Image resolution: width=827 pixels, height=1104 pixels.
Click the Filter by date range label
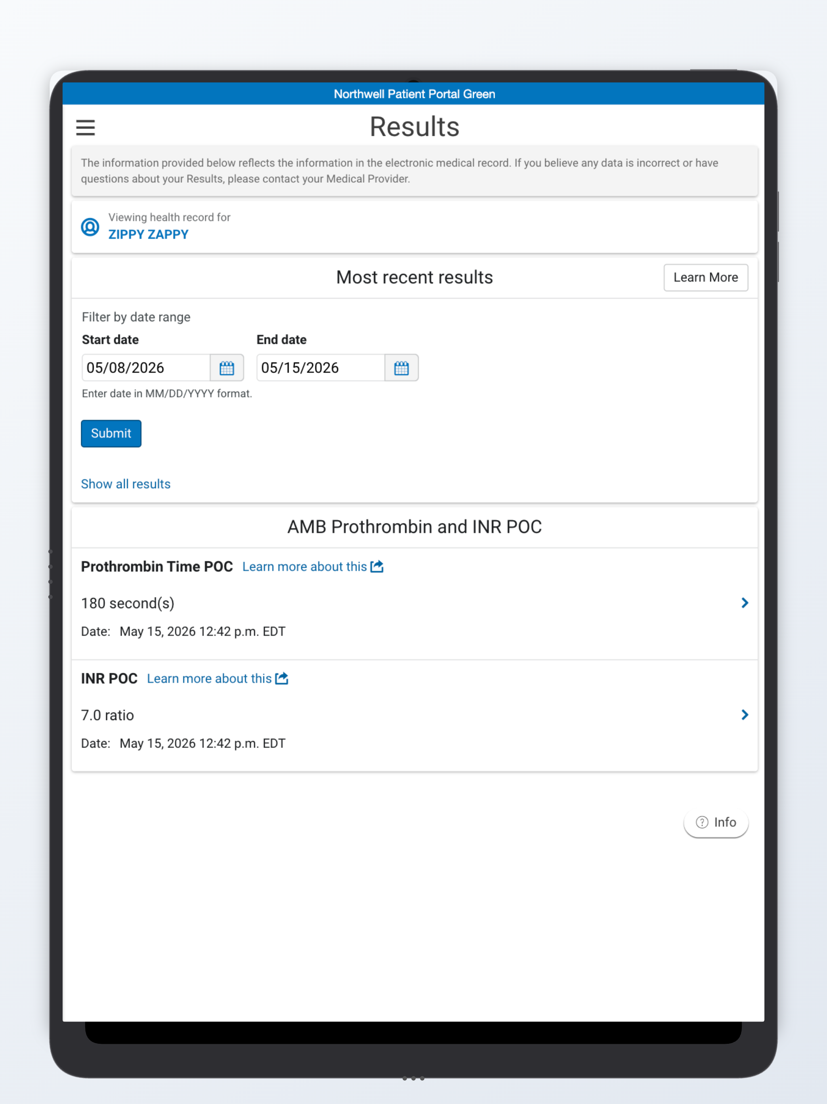136,317
